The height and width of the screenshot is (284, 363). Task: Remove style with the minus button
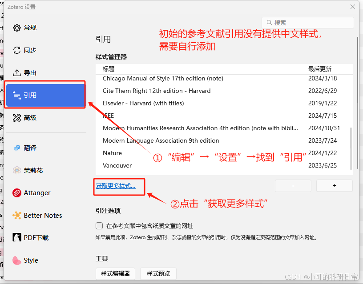click(293, 186)
